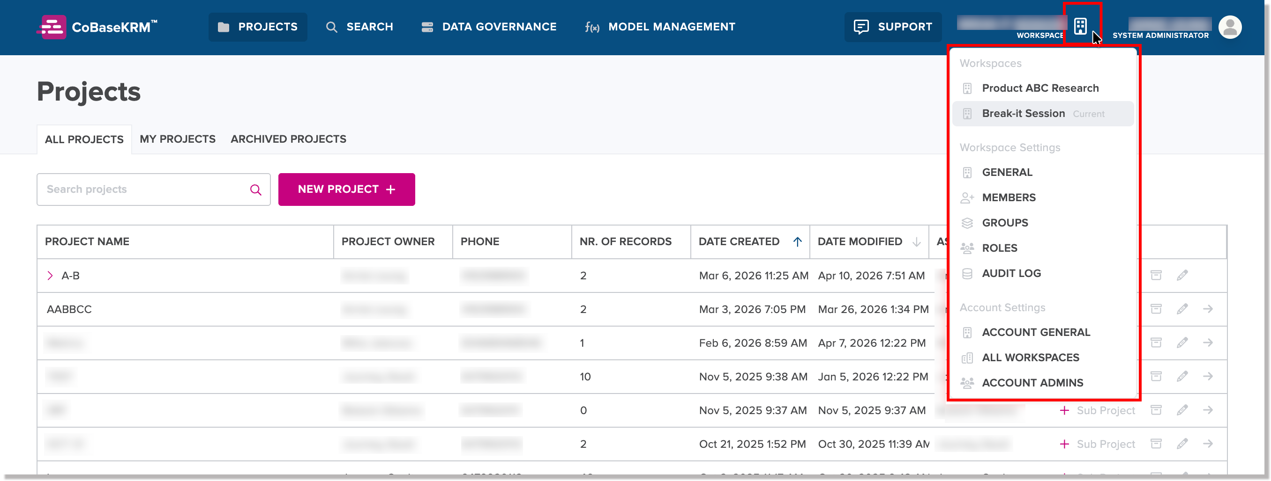Open the user avatar profile icon
Screen dimensions: 1271x481
click(x=1230, y=27)
